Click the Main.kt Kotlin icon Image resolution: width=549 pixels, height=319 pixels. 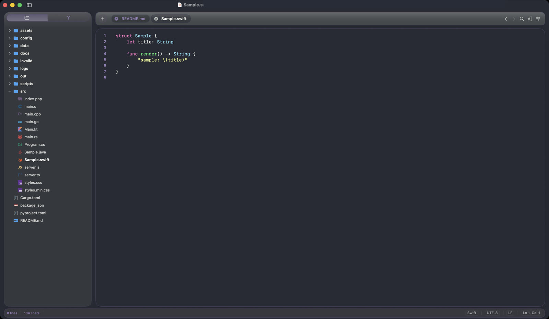(x=20, y=129)
